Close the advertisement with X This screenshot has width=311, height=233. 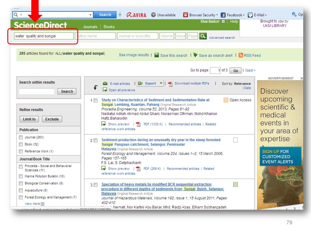[x=302, y=78]
